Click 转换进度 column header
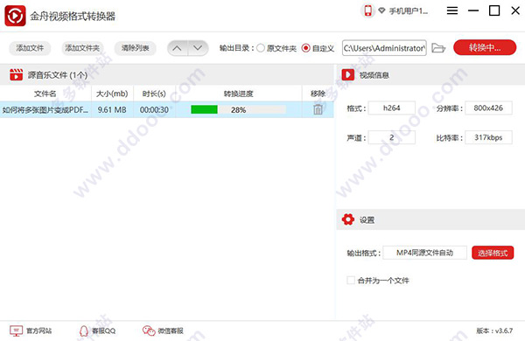525x341 pixels. (238, 94)
